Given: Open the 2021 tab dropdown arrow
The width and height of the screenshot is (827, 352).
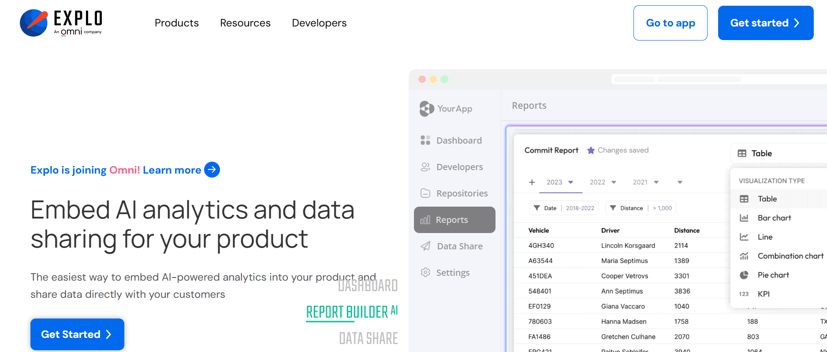Looking at the screenshot, I should coord(656,182).
